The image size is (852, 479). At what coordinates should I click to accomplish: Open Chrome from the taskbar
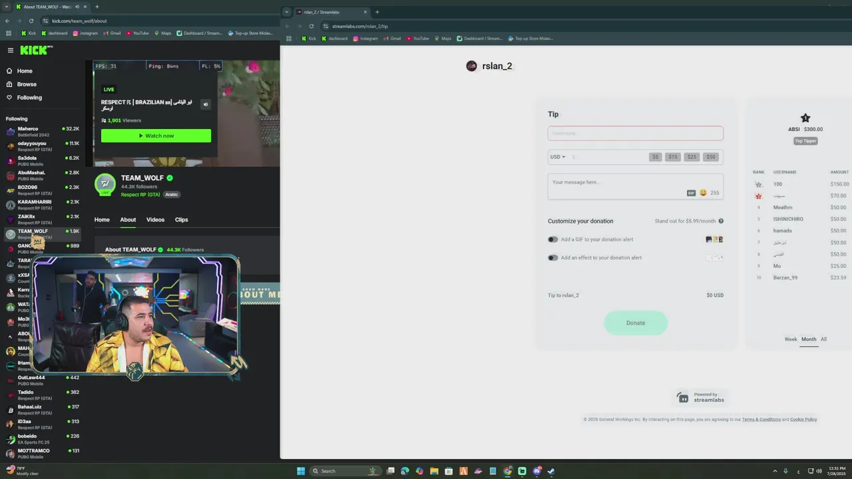[x=507, y=471]
